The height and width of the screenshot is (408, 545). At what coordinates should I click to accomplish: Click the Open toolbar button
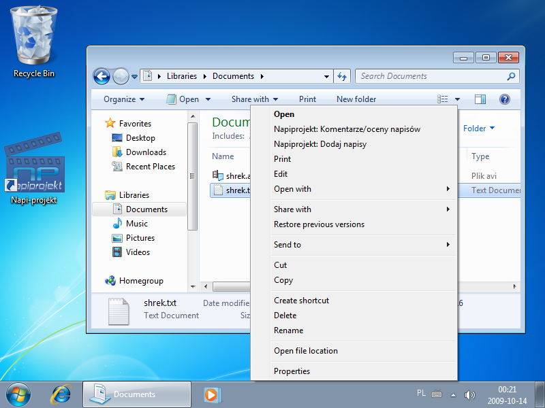click(183, 99)
